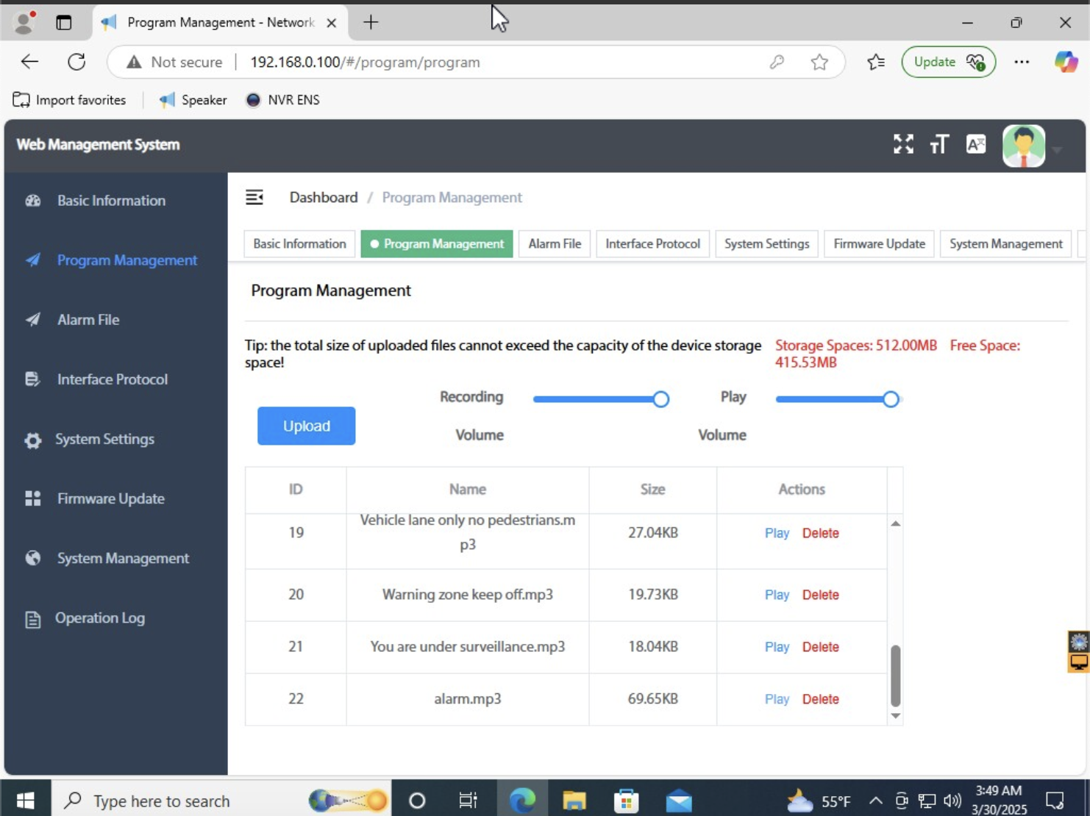Switch to the Firmware Update tab

(x=879, y=244)
